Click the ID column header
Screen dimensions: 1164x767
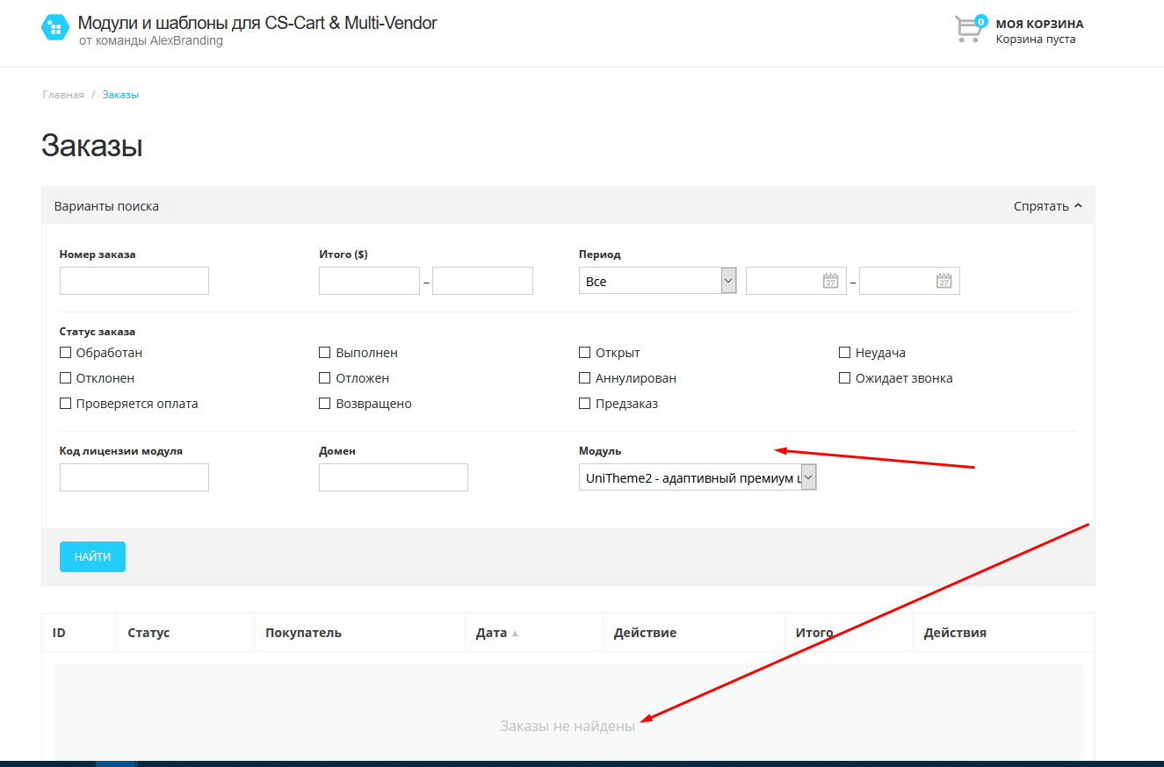[59, 633]
